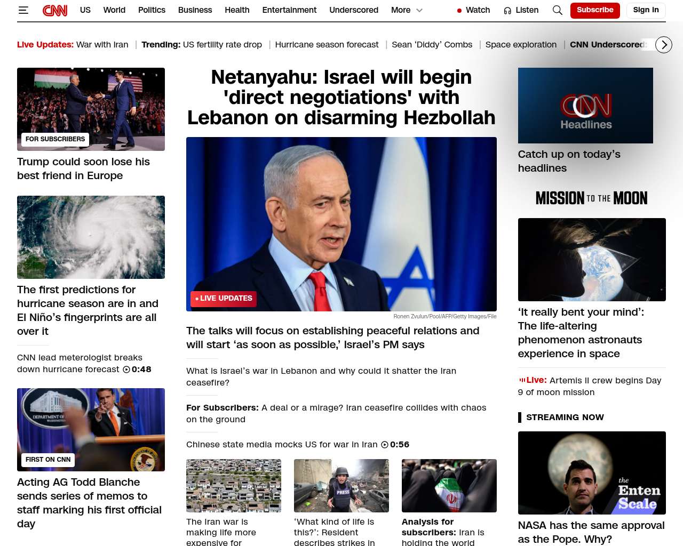Open the Entertainment section

pyautogui.click(x=289, y=10)
